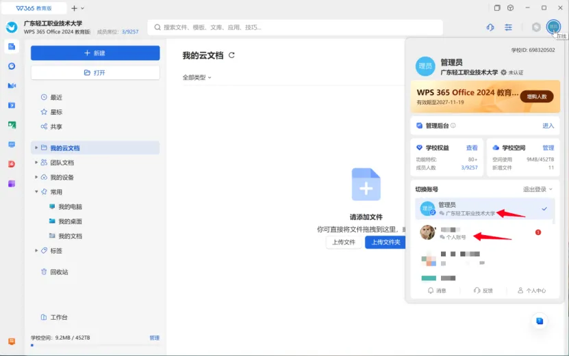Screen dimensions: 569x356
Task: Select the 管理员 school account entry
Action: [485, 208]
